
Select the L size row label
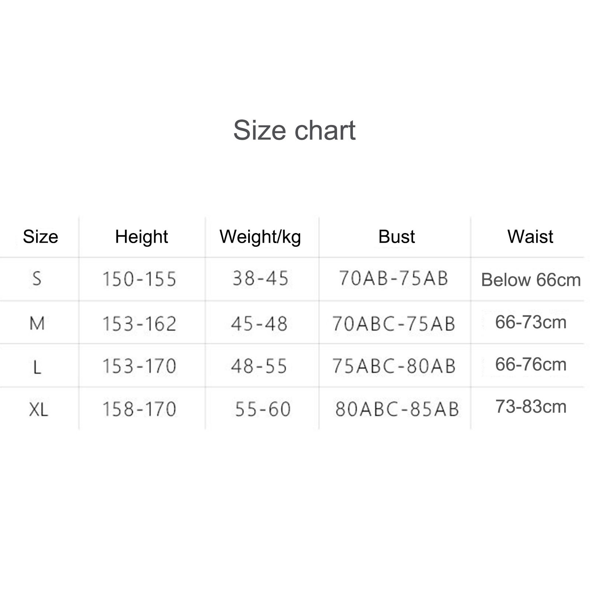[x=37, y=367]
